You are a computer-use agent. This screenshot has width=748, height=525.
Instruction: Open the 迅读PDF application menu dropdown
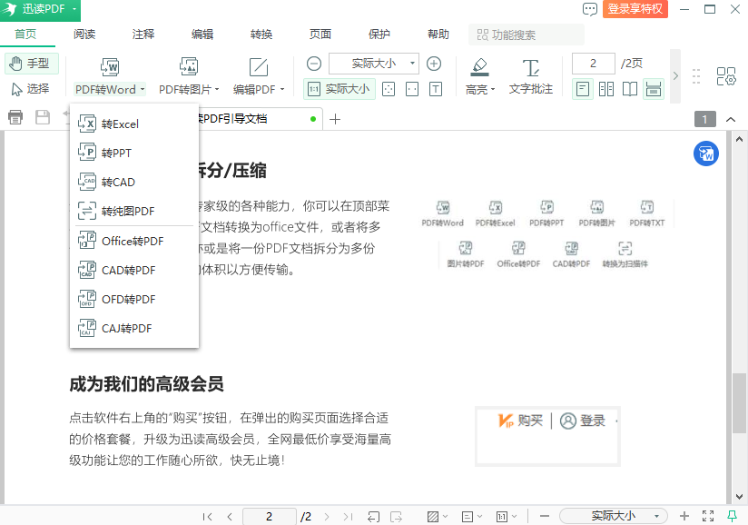point(74,9)
